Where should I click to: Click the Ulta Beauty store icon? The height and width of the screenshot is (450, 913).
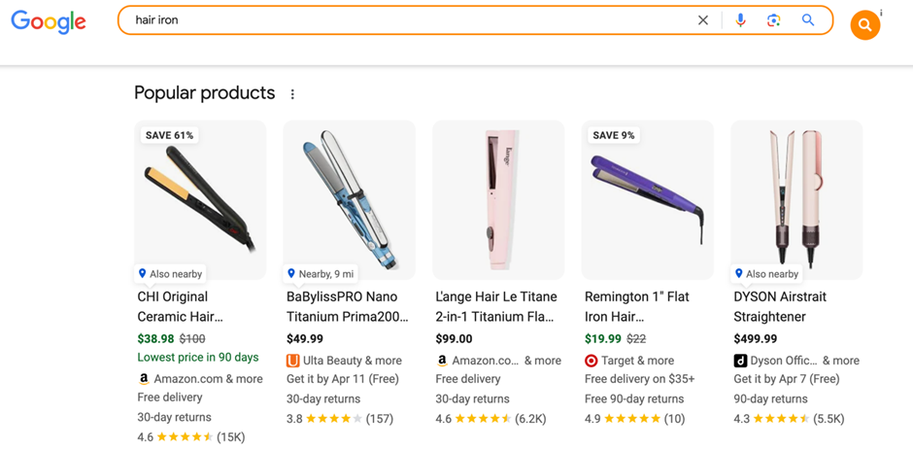(x=293, y=361)
